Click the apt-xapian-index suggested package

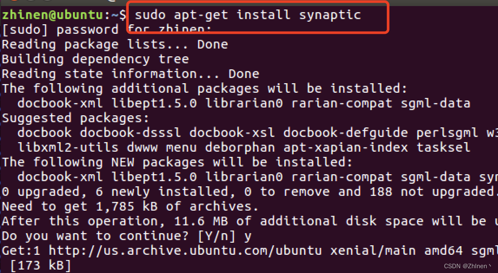pyautogui.click(x=345, y=147)
